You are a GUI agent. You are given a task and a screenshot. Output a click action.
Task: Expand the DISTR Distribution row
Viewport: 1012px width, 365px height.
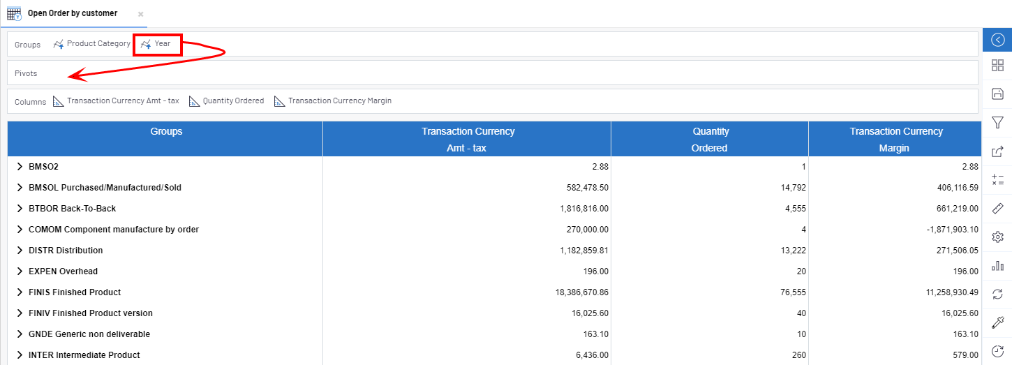point(20,251)
